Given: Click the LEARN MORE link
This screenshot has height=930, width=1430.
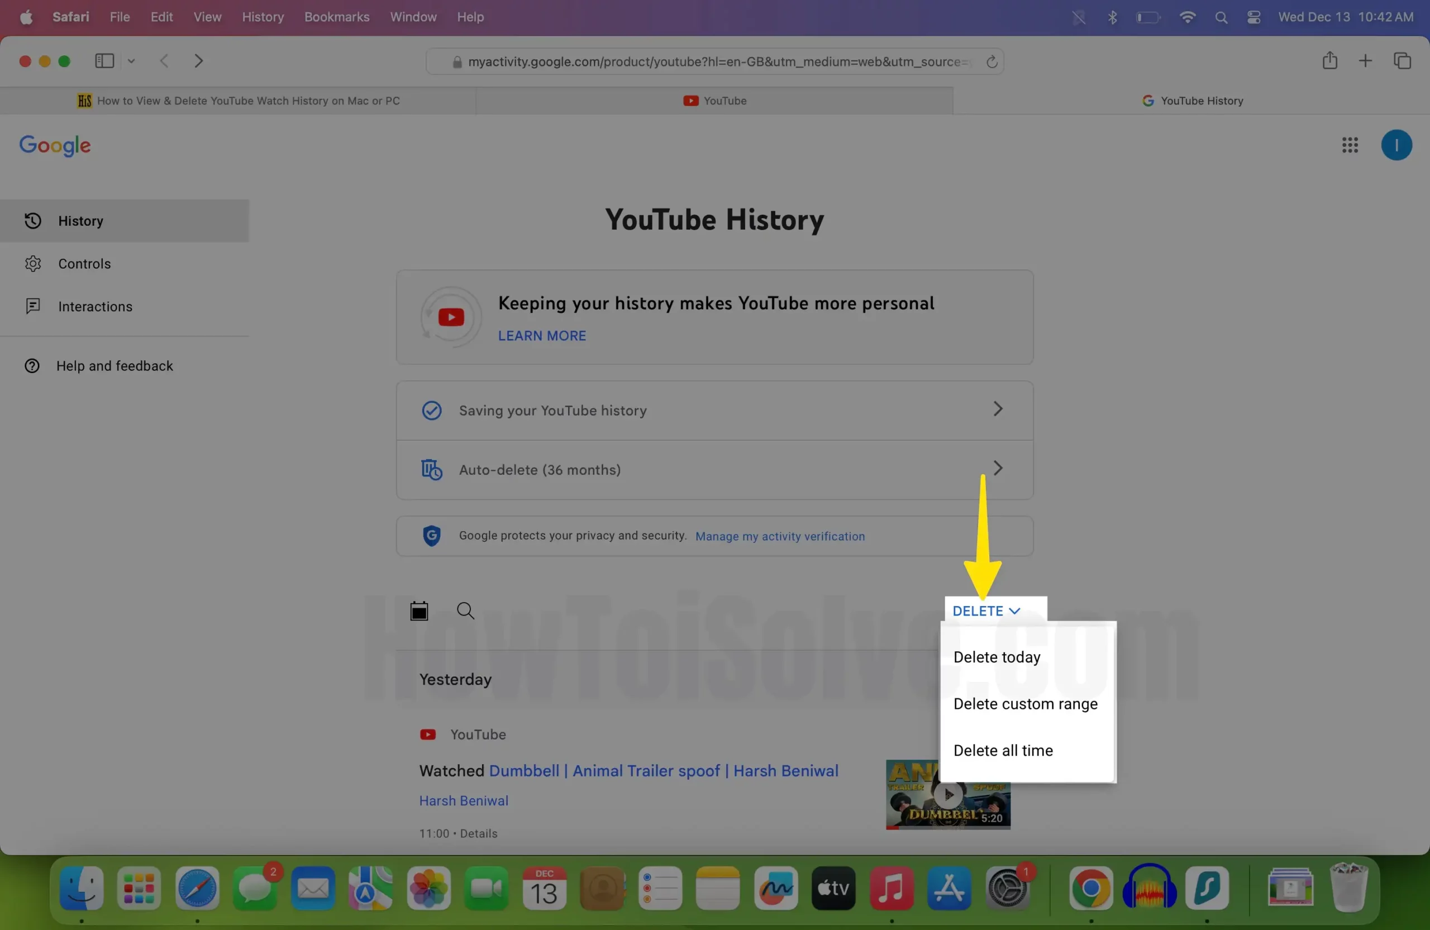Looking at the screenshot, I should (x=541, y=336).
